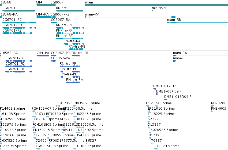The image size is (228, 150).
Task: Click the mam-RA transcript label
Action: (x=92, y=14)
